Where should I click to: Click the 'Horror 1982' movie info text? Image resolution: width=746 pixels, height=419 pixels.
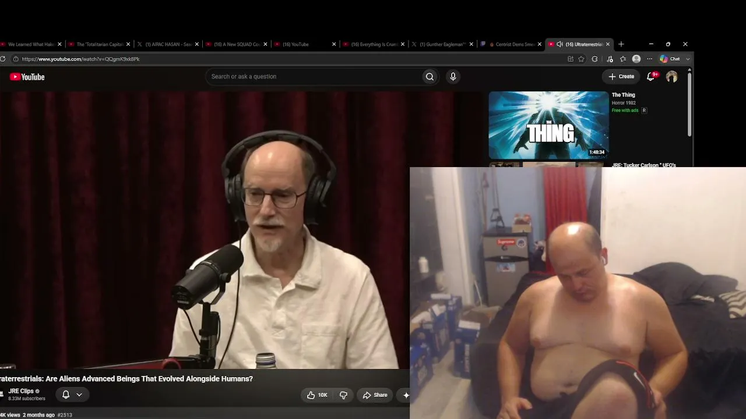pyautogui.click(x=624, y=103)
